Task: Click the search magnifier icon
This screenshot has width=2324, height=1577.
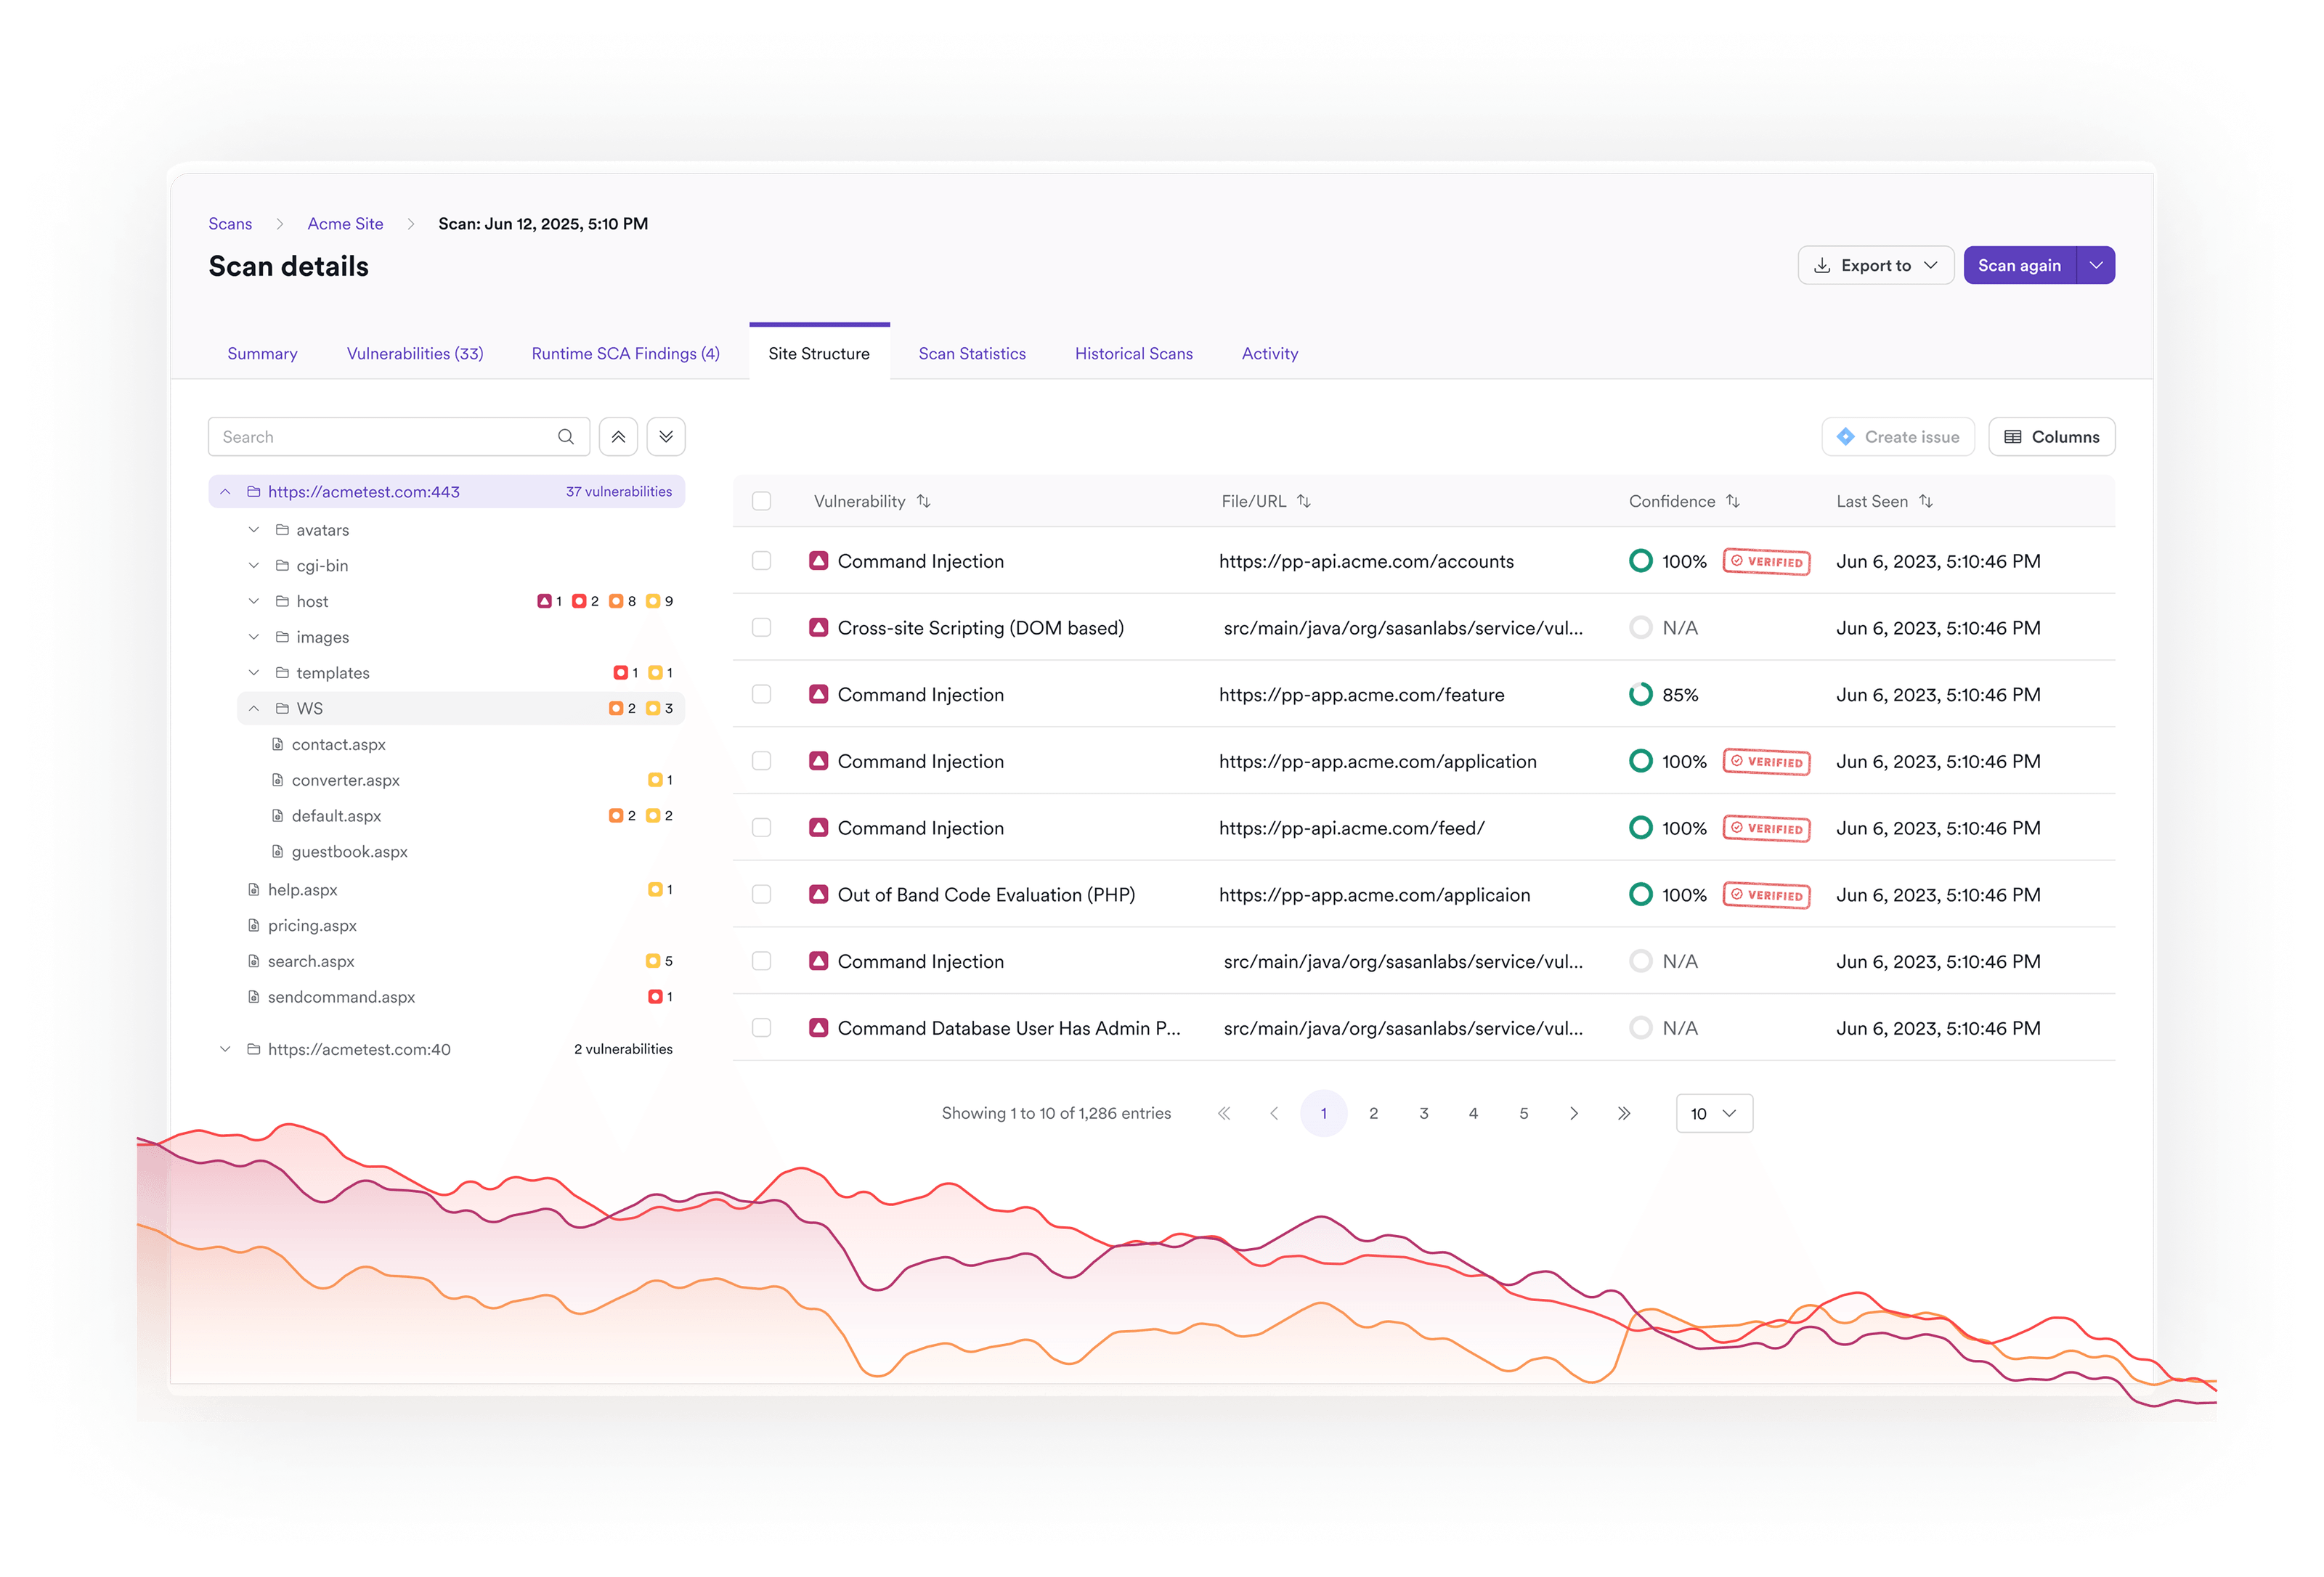Action: (565, 437)
